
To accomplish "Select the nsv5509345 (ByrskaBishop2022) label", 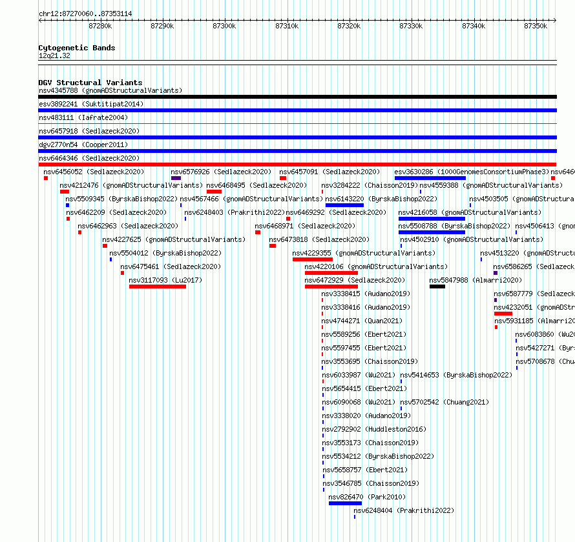I will tap(121, 199).
